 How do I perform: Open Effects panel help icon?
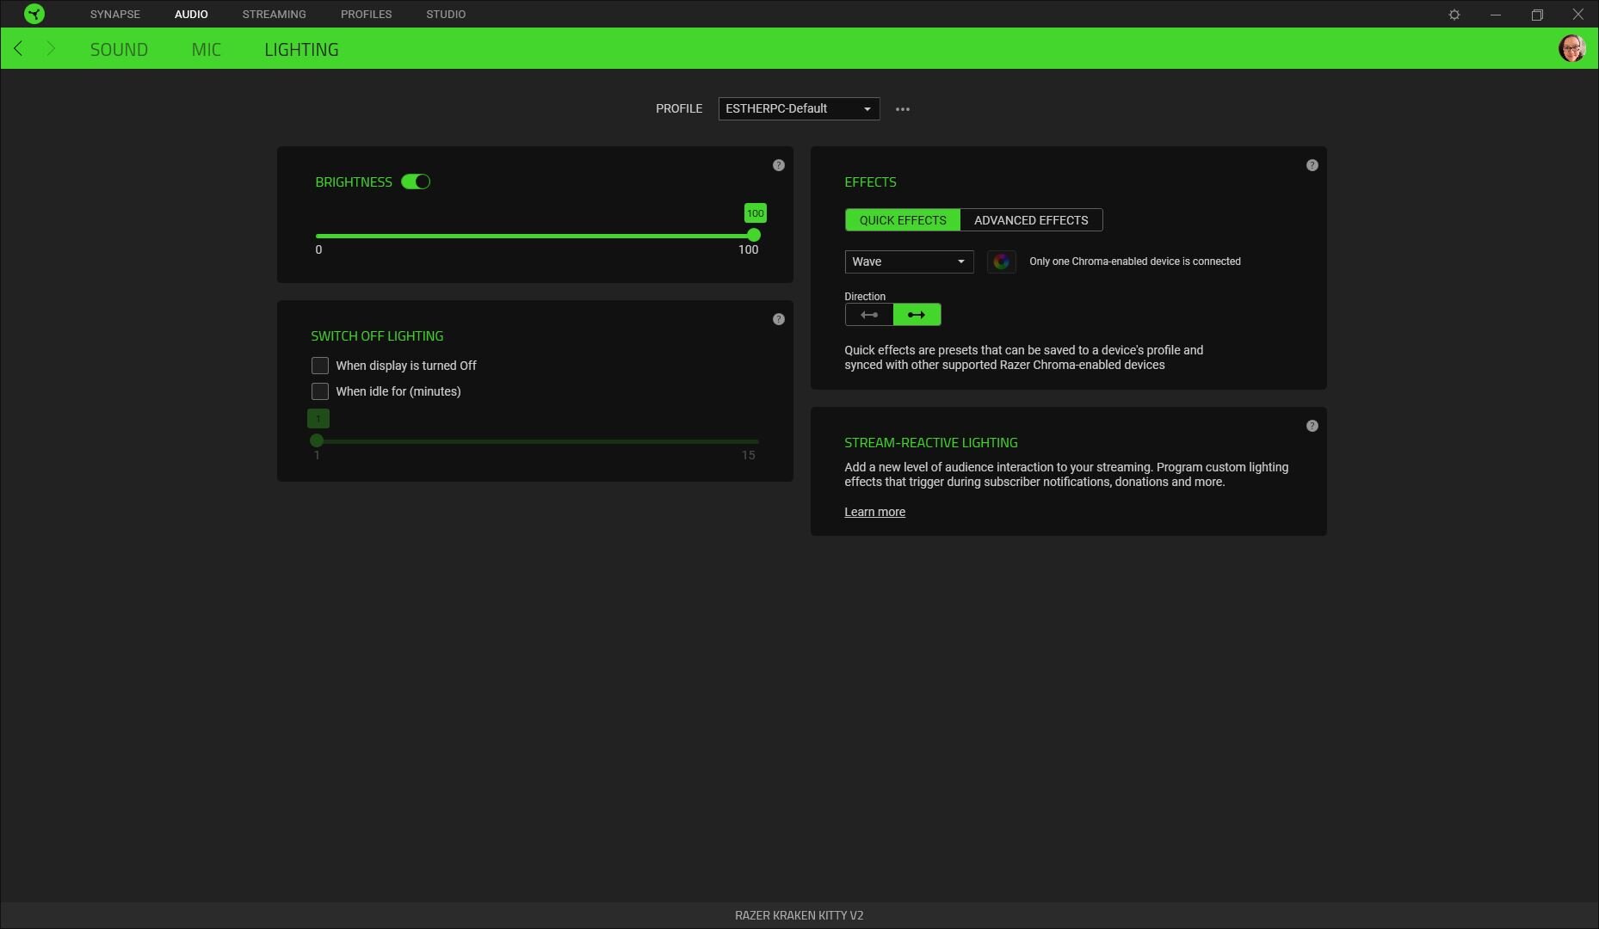(x=1312, y=165)
